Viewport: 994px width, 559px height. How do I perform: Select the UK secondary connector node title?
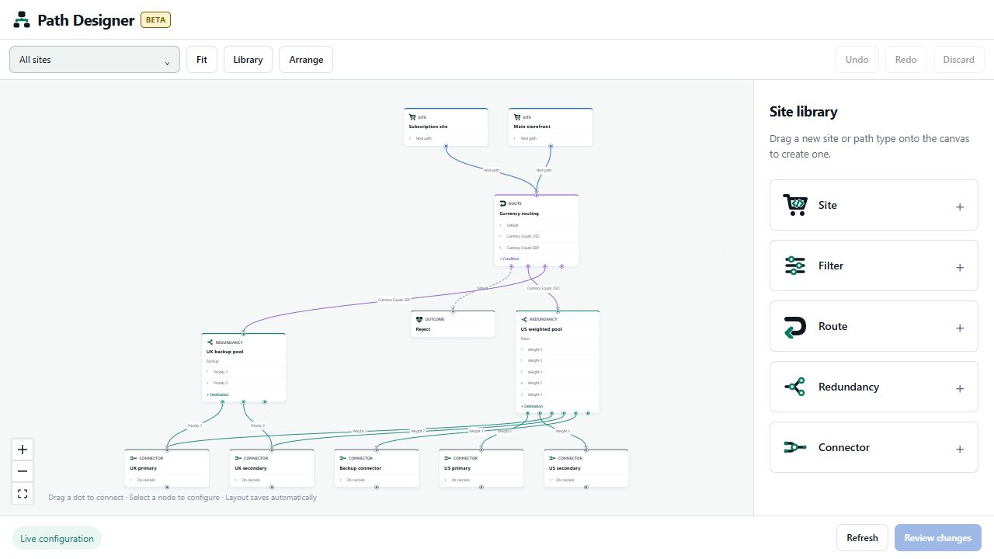pos(251,468)
